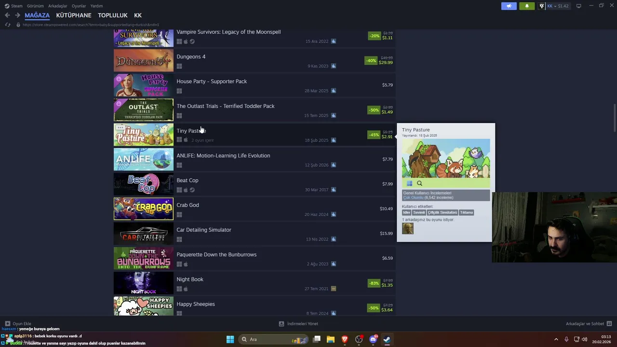Click the review icon on Crab God row

[334, 214]
